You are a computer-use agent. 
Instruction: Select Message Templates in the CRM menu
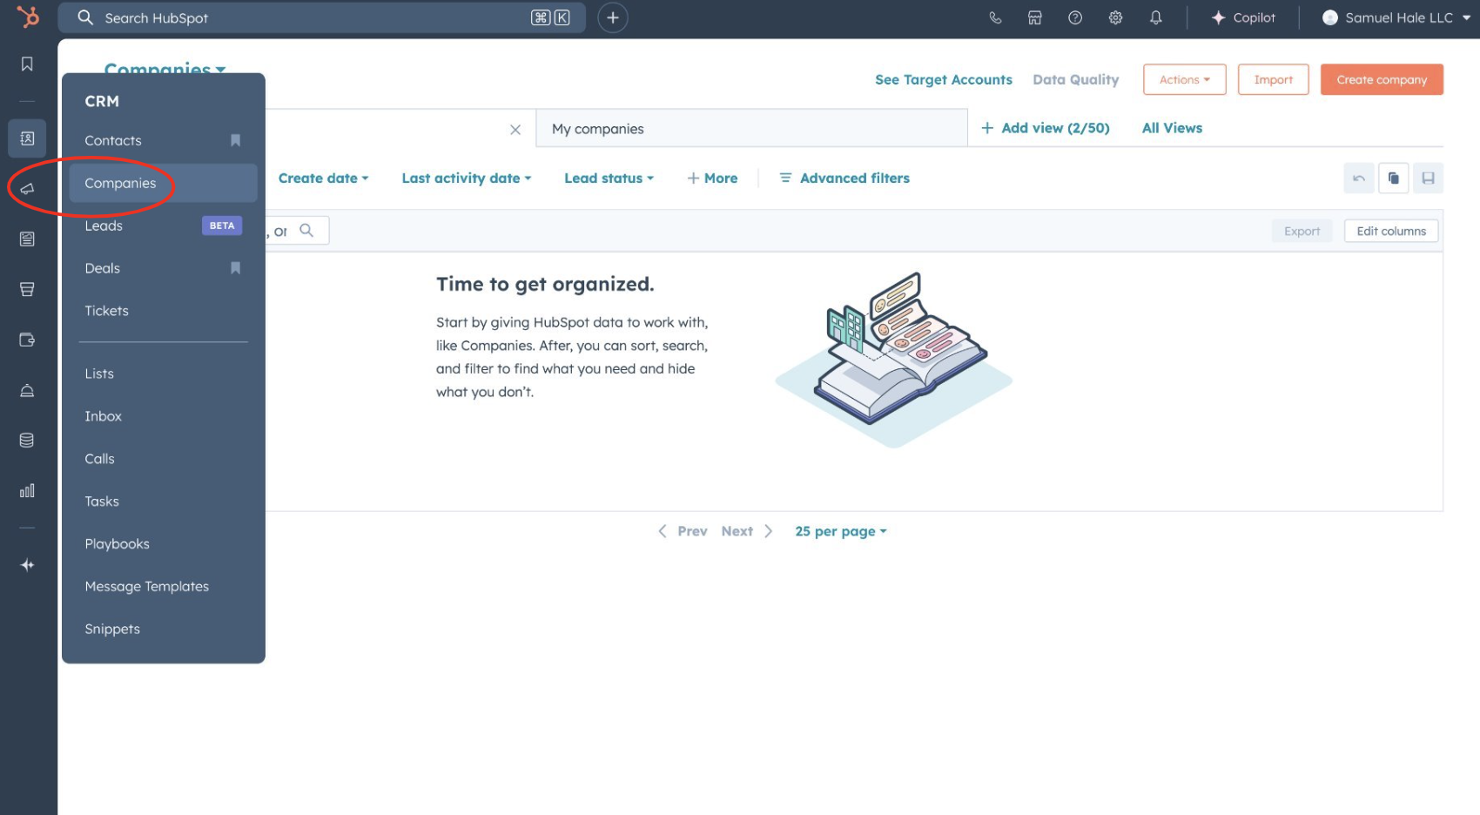tap(147, 587)
